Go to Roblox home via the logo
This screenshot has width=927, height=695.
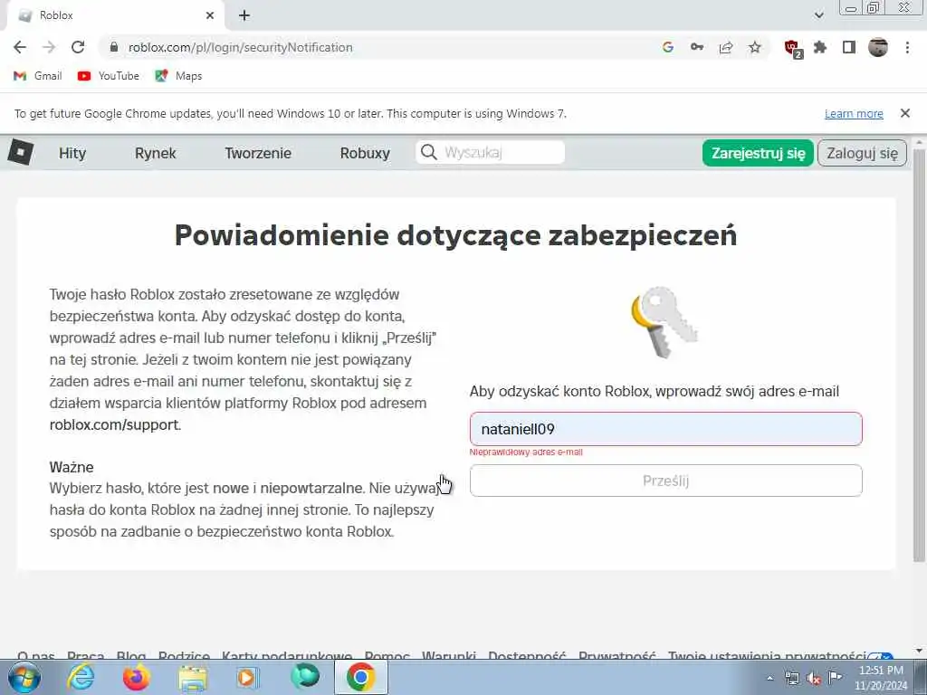point(21,152)
